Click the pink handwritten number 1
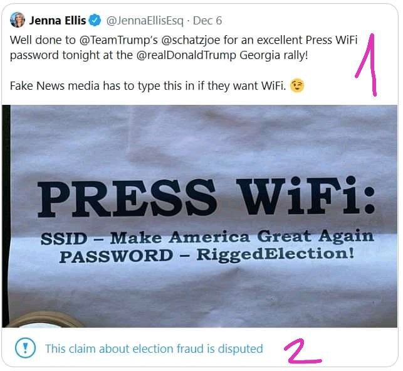 click(366, 65)
